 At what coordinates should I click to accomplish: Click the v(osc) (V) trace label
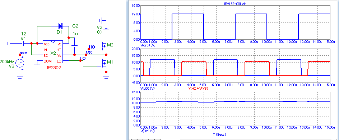pyautogui.click(x=148, y=45)
